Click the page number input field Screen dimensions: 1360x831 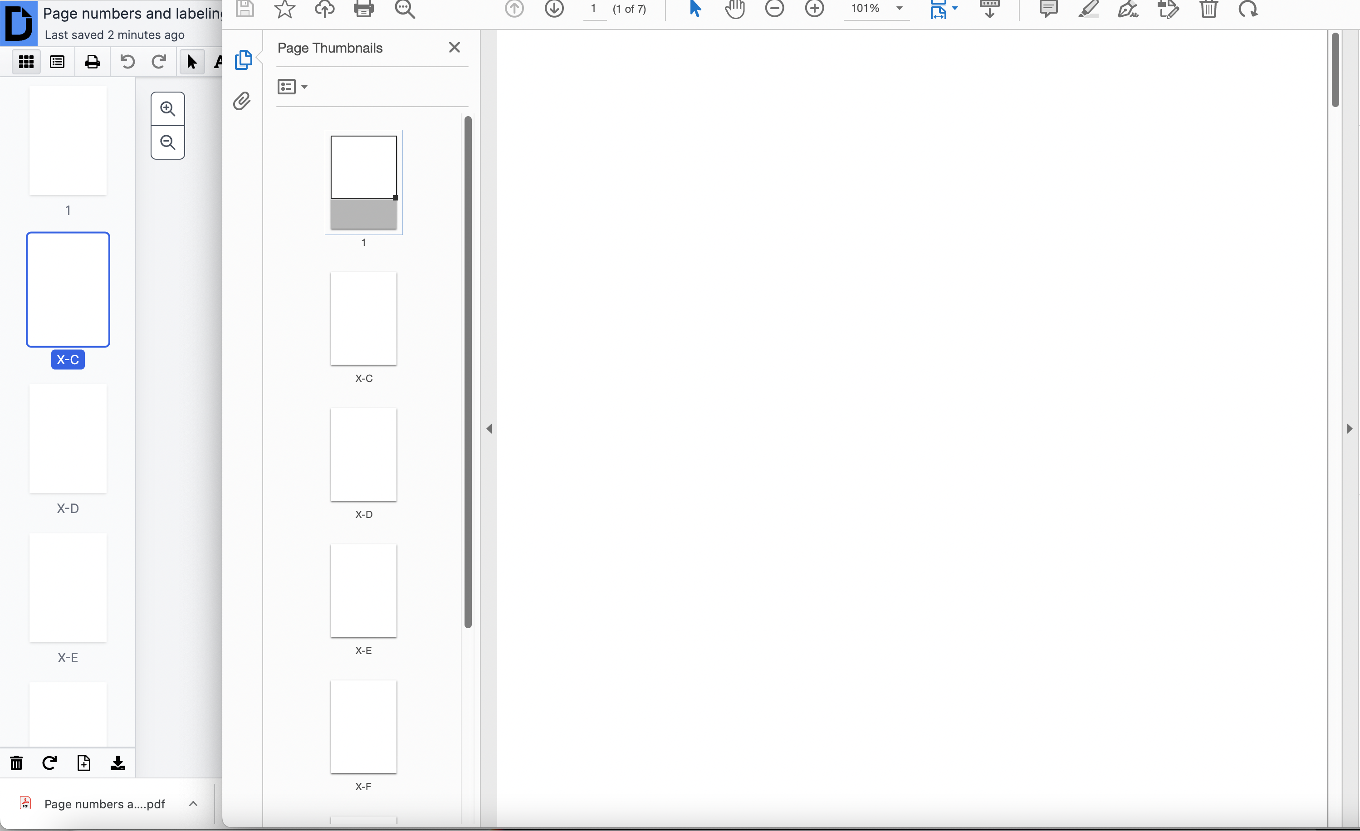click(594, 10)
